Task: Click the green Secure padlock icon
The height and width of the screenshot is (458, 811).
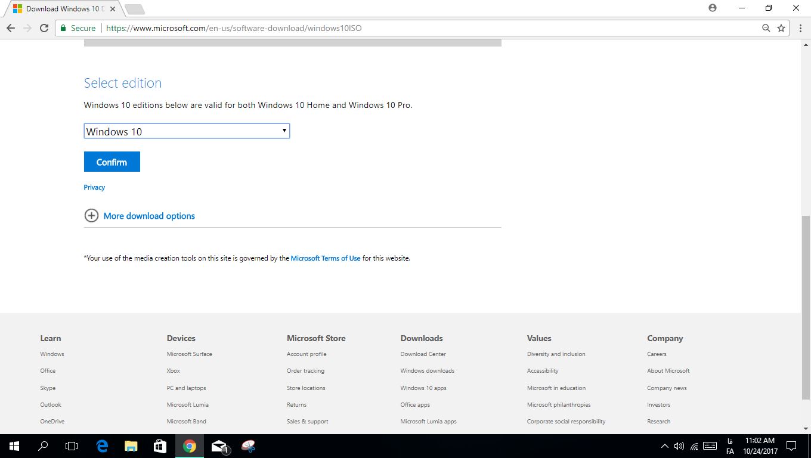Action: (x=63, y=28)
